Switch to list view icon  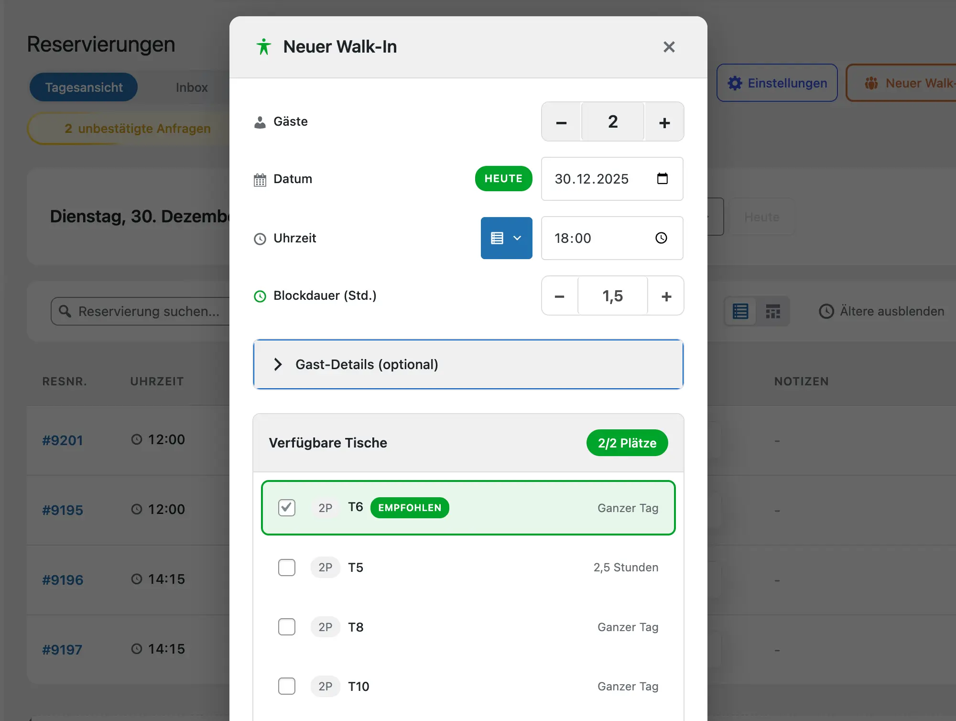coord(740,311)
